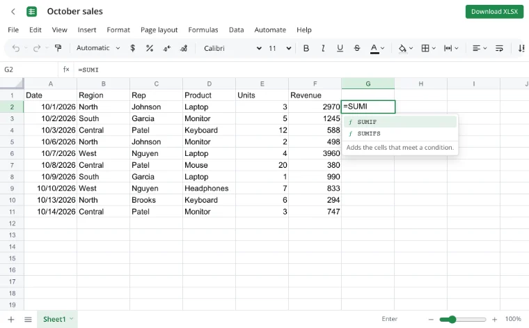Click the zoom out minus icon
The height and width of the screenshot is (328, 529).
[x=431, y=319]
